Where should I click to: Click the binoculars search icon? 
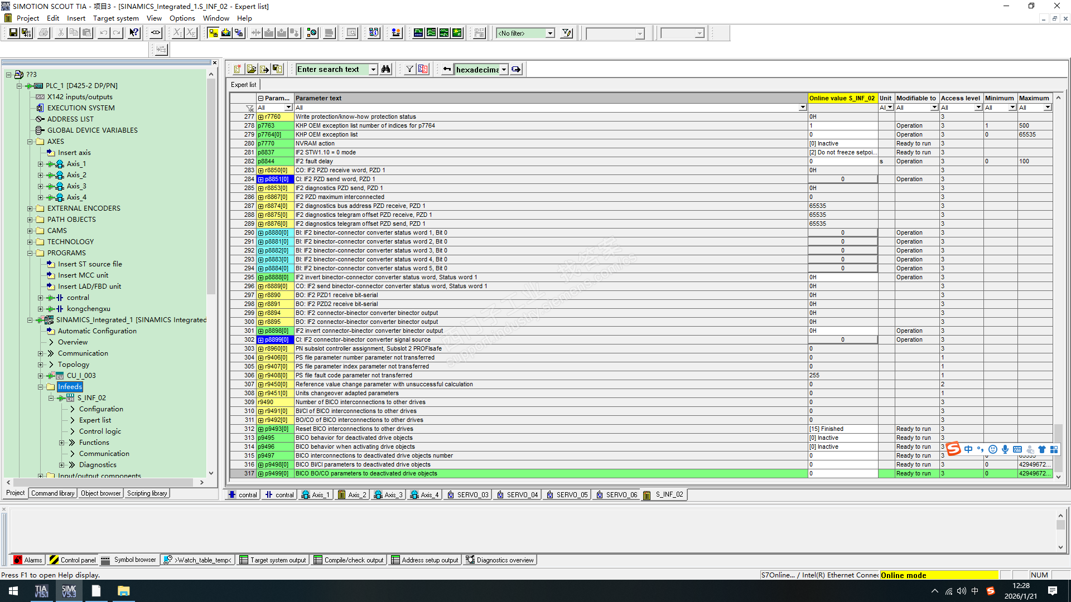tap(386, 69)
